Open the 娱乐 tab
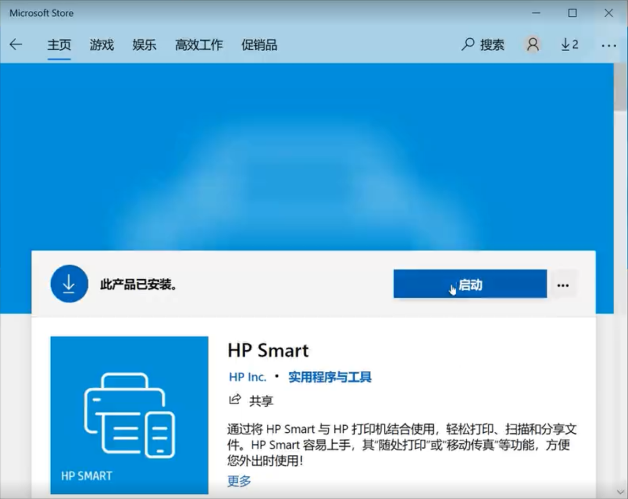The width and height of the screenshot is (628, 499). click(144, 45)
